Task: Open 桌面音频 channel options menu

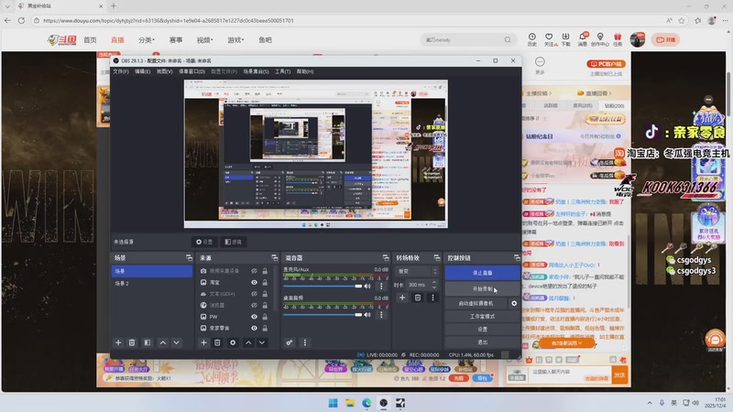Action: (x=381, y=314)
